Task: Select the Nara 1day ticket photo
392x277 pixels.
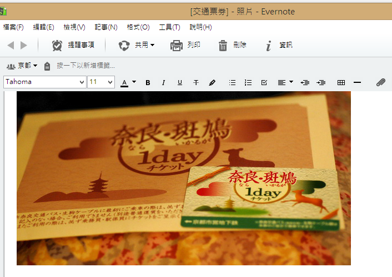Action: pos(184,178)
